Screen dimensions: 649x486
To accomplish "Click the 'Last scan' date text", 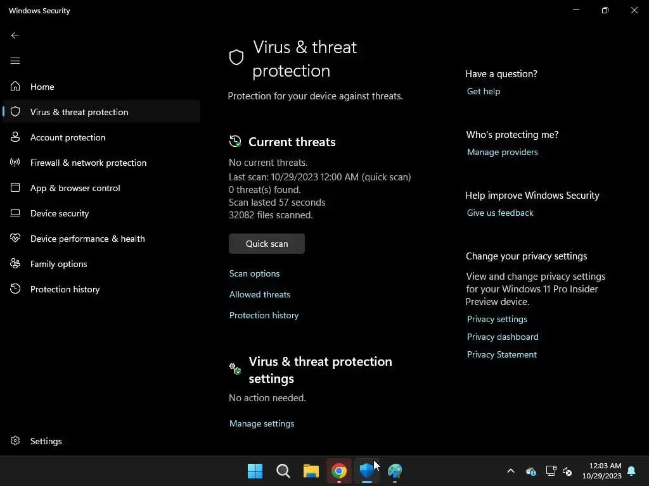I will tap(319, 177).
